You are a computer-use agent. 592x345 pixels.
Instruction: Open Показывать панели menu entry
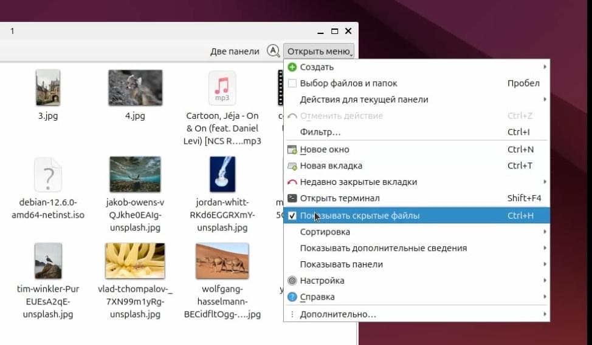click(x=417, y=264)
